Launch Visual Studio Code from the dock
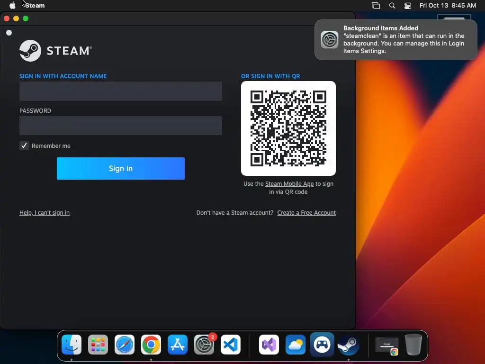485x364 pixels. [x=231, y=345]
